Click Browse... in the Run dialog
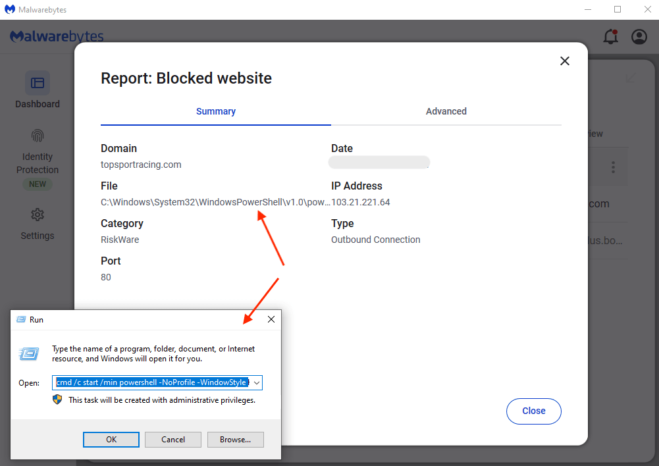Viewport: 659px width, 466px height. 236,440
